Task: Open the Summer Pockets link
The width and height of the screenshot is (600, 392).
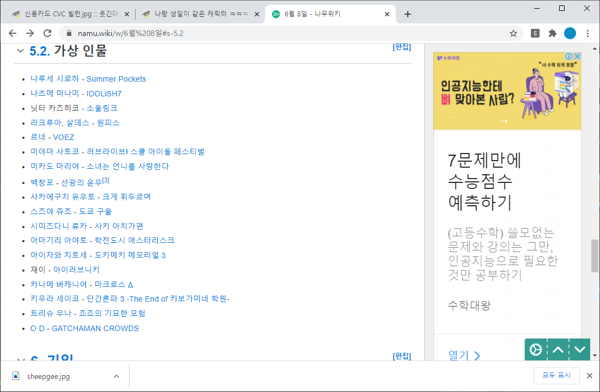Action: [x=117, y=79]
